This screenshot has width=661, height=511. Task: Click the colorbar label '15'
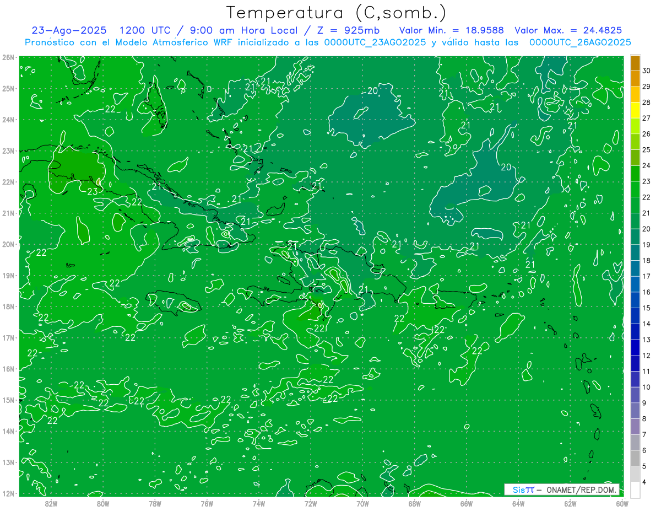tap(646, 308)
